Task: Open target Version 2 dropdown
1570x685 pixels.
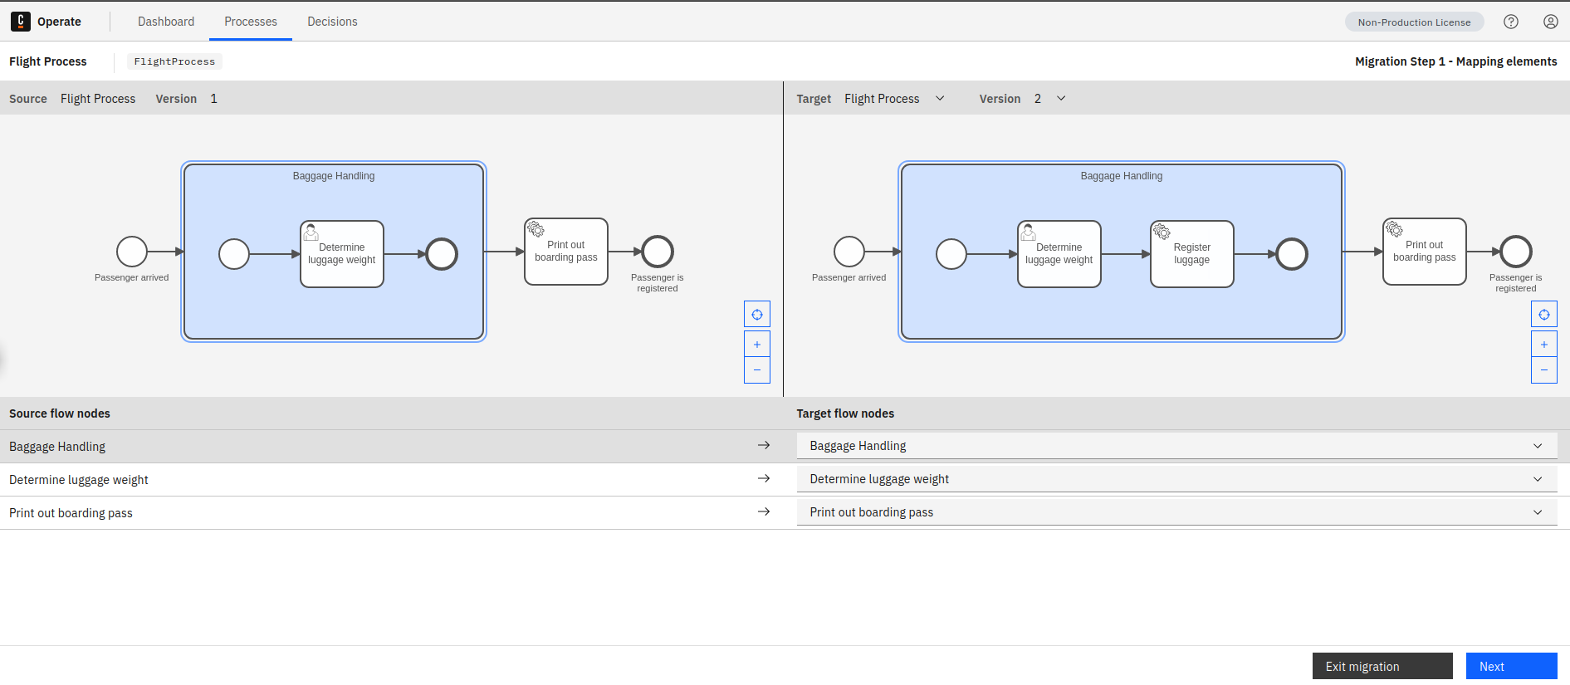Action: [1050, 99]
